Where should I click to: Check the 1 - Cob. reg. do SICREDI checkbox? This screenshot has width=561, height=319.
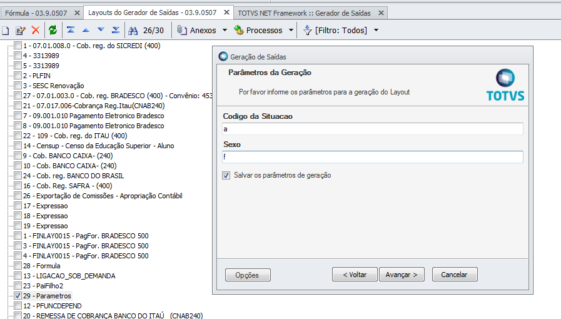[18, 45]
